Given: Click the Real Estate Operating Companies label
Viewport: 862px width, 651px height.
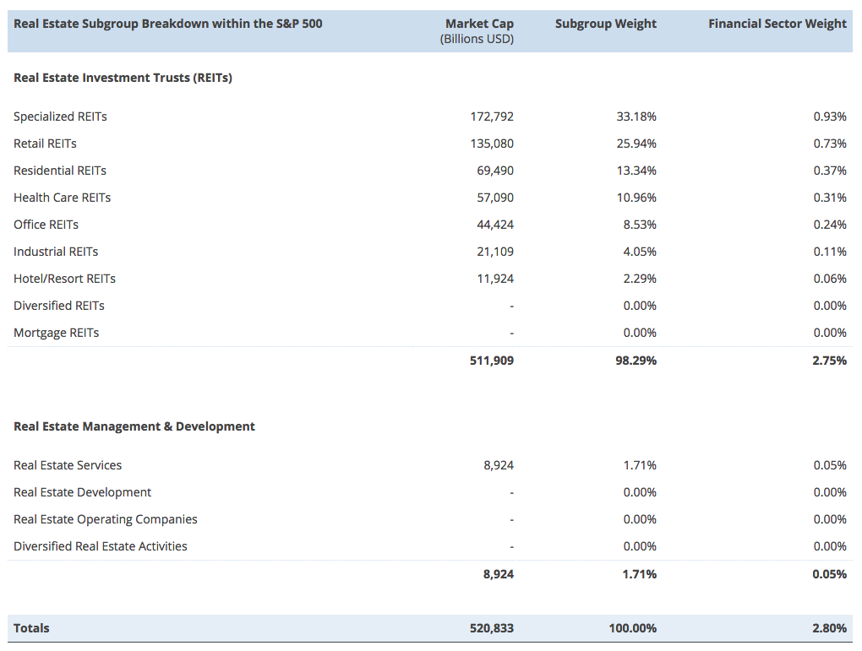Looking at the screenshot, I should [x=106, y=519].
